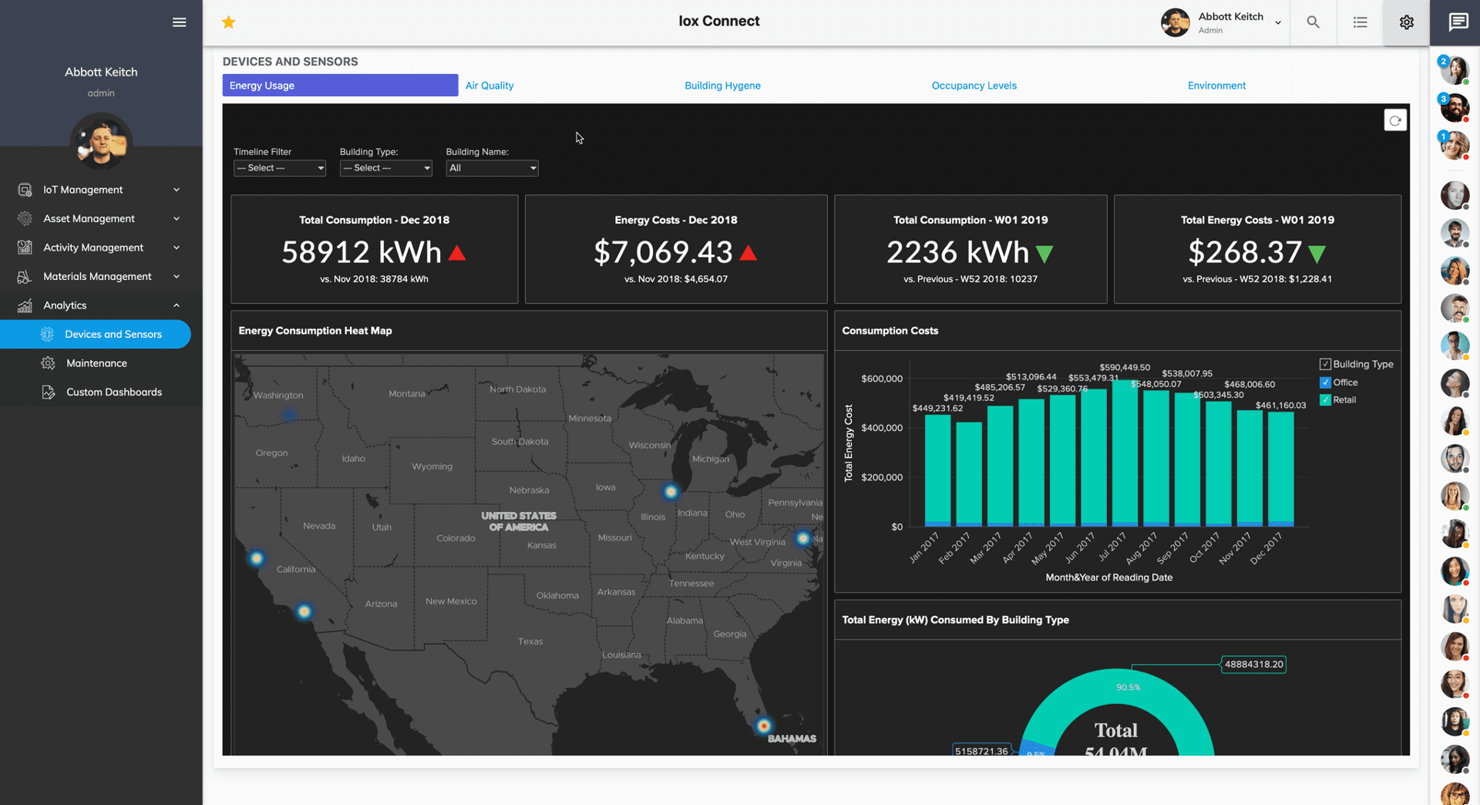1480x805 pixels.
Task: Open the Building Name dropdown showing All
Action: click(x=492, y=167)
